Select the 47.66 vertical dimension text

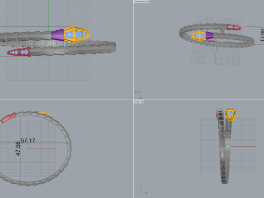coord(18,148)
